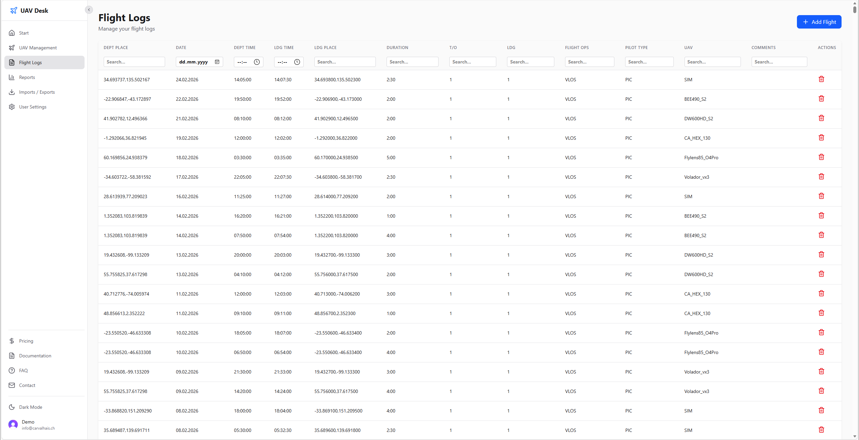Focus the T/O search field
The image size is (859, 440).
point(473,62)
